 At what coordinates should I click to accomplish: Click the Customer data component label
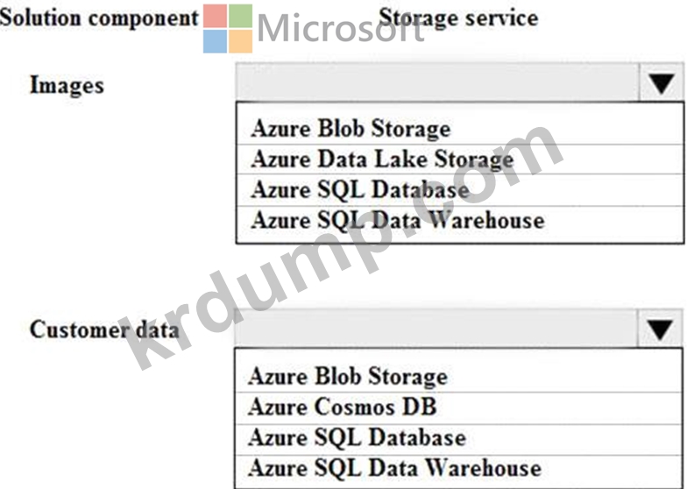[104, 330]
